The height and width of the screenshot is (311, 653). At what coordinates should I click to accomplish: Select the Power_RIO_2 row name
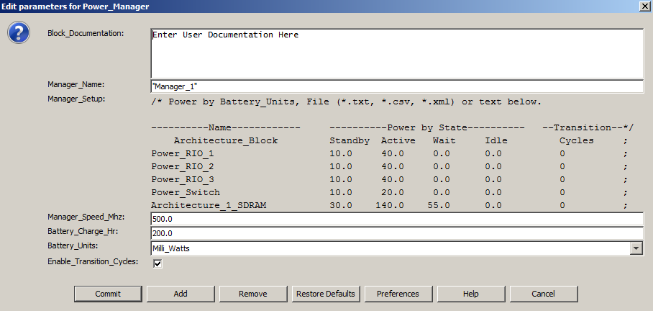click(183, 166)
